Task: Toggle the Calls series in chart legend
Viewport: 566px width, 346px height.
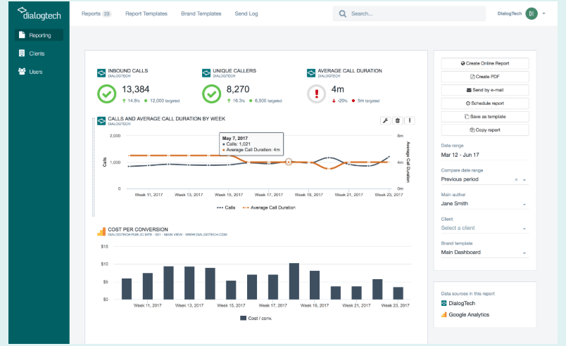Action: (225, 207)
